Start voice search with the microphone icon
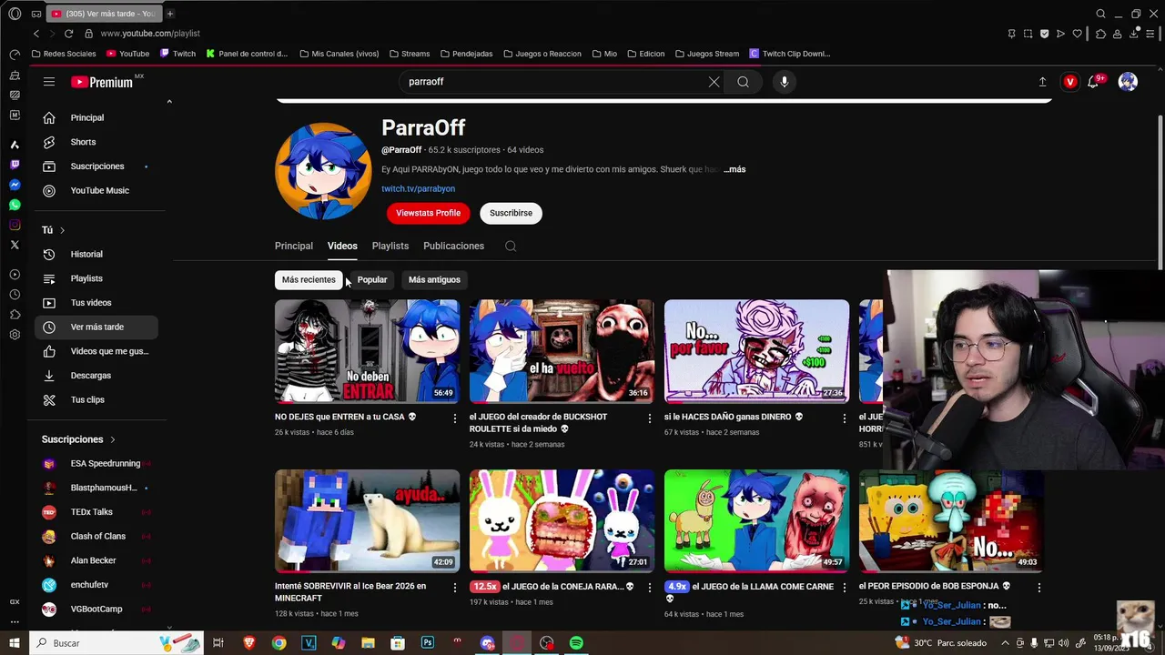Viewport: 1165px width, 655px height. click(x=784, y=82)
